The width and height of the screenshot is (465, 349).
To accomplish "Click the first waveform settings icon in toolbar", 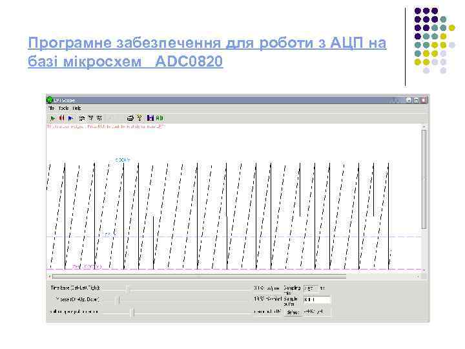I will pyautogui.click(x=81, y=118).
